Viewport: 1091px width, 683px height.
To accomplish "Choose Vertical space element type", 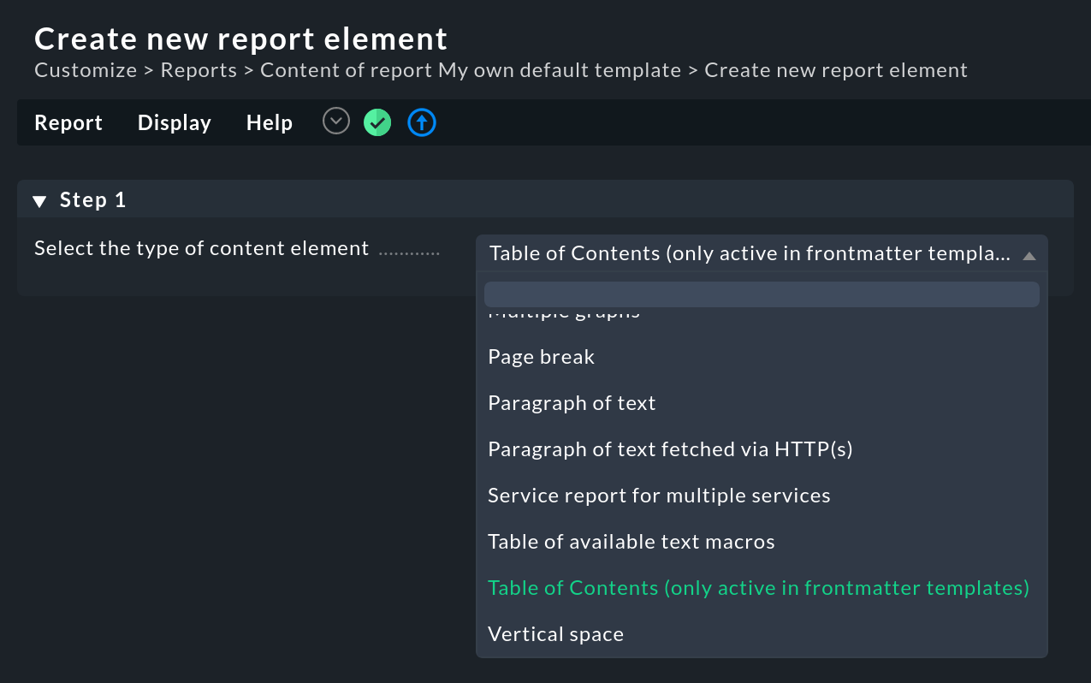I will pyautogui.click(x=555, y=634).
